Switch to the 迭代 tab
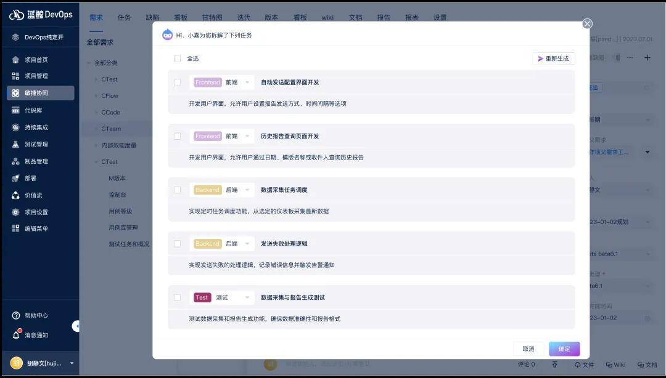The image size is (666, 378). pyautogui.click(x=244, y=17)
